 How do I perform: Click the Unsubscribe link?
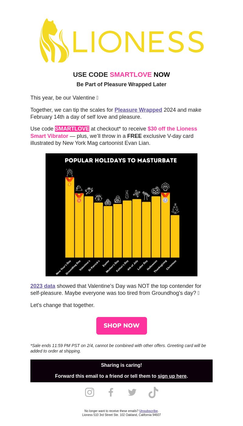tap(149, 411)
